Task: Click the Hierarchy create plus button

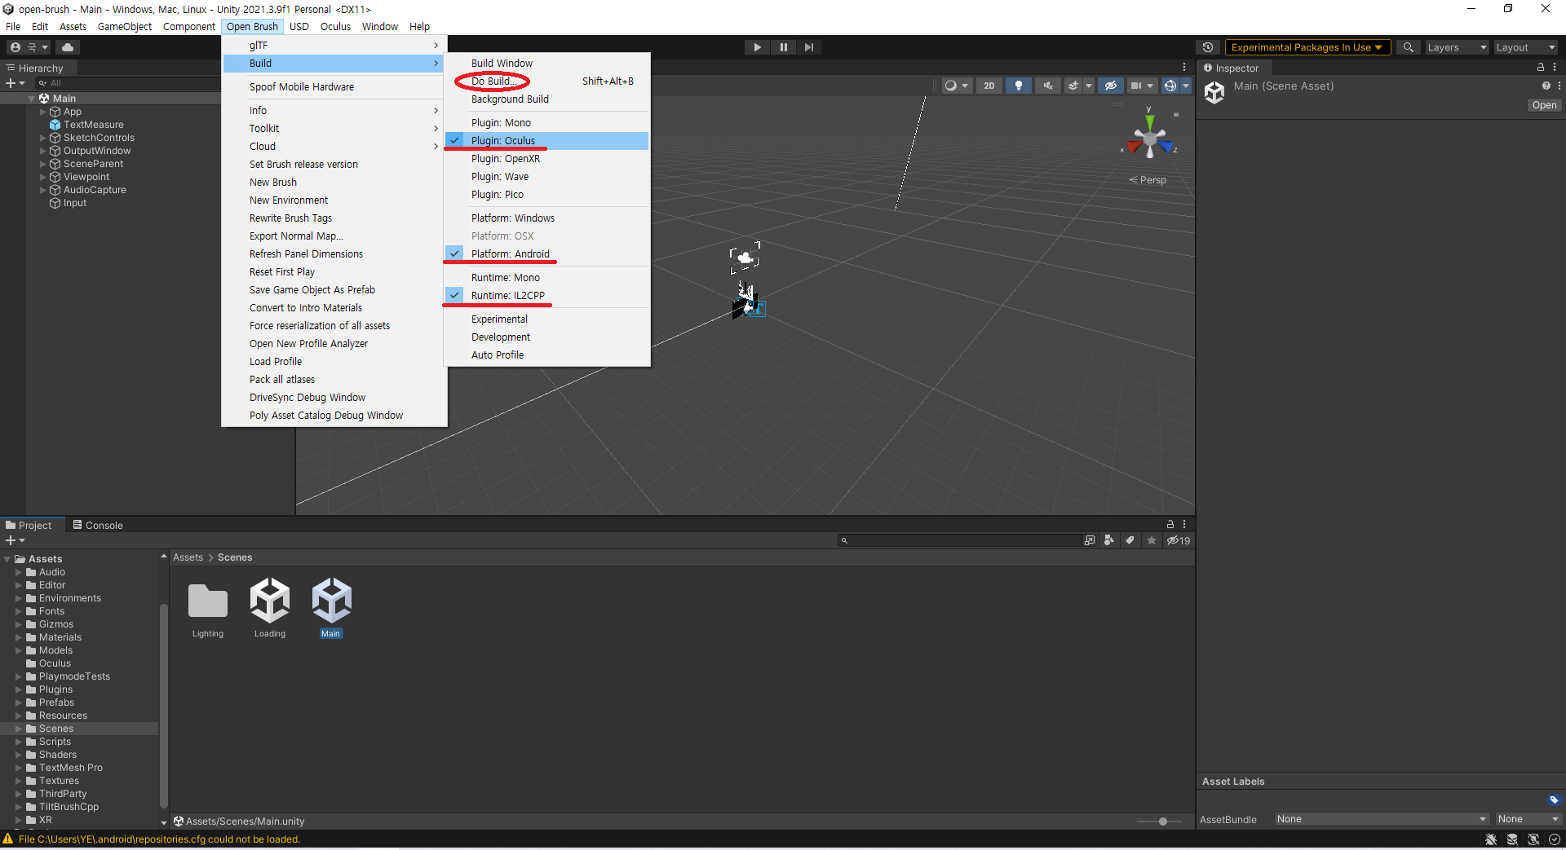Action: pos(15,83)
